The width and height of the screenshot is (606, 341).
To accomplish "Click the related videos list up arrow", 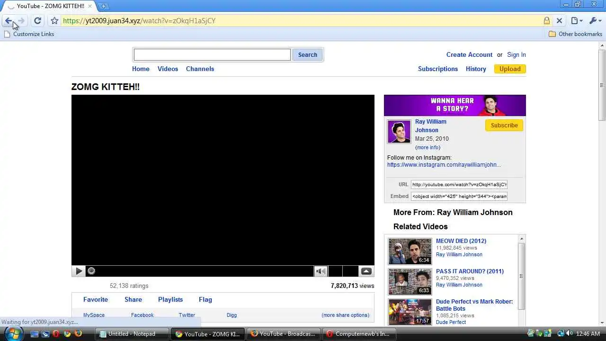I will [522, 239].
